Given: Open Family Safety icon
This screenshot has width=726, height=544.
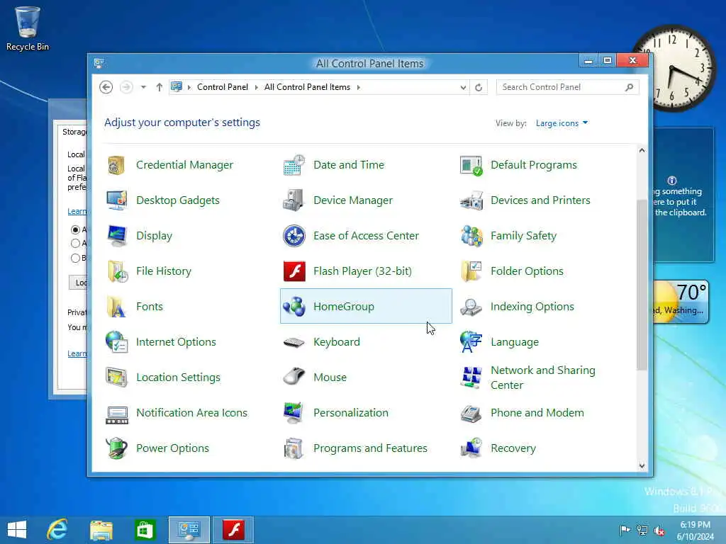Looking at the screenshot, I should pos(471,236).
